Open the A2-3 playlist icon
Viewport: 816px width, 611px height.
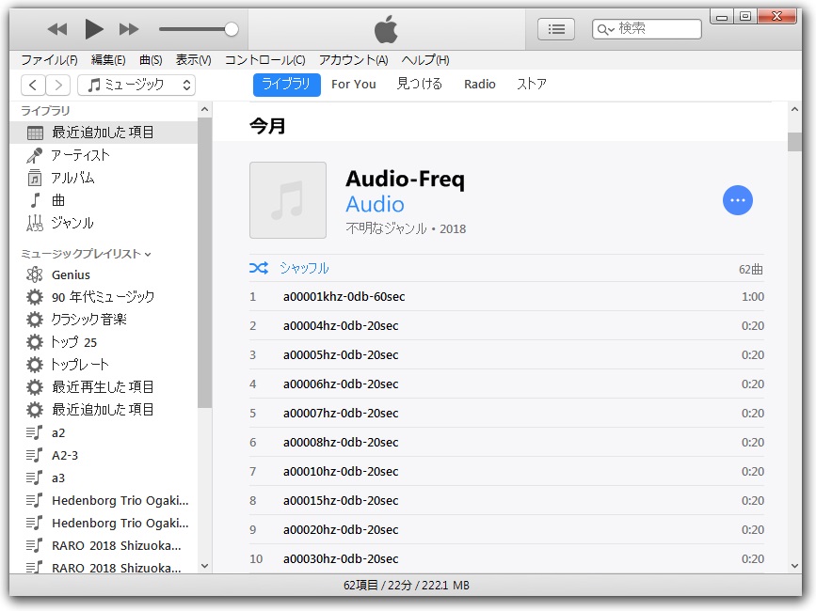[x=35, y=455]
